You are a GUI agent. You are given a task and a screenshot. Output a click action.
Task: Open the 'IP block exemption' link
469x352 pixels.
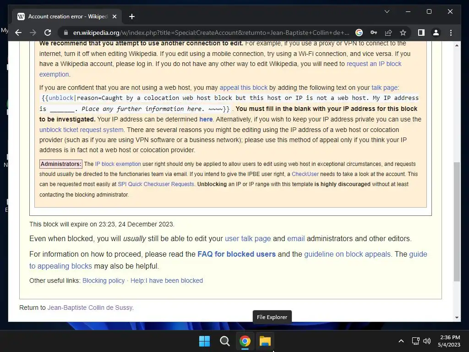click(x=118, y=164)
